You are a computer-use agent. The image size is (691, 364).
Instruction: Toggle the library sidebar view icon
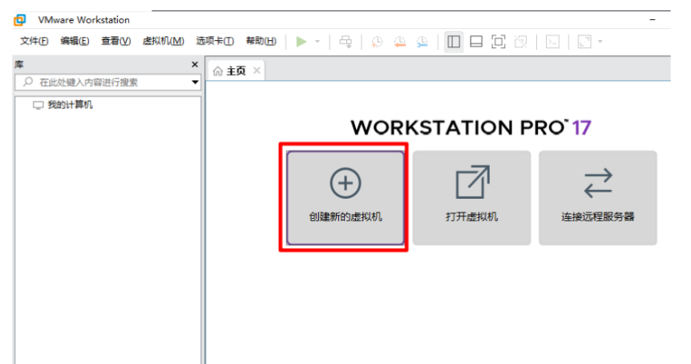(x=454, y=42)
